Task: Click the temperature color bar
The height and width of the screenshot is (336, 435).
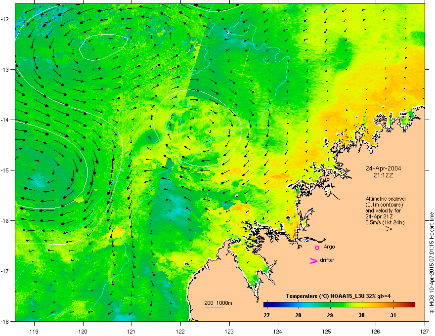Action: [x=339, y=304]
